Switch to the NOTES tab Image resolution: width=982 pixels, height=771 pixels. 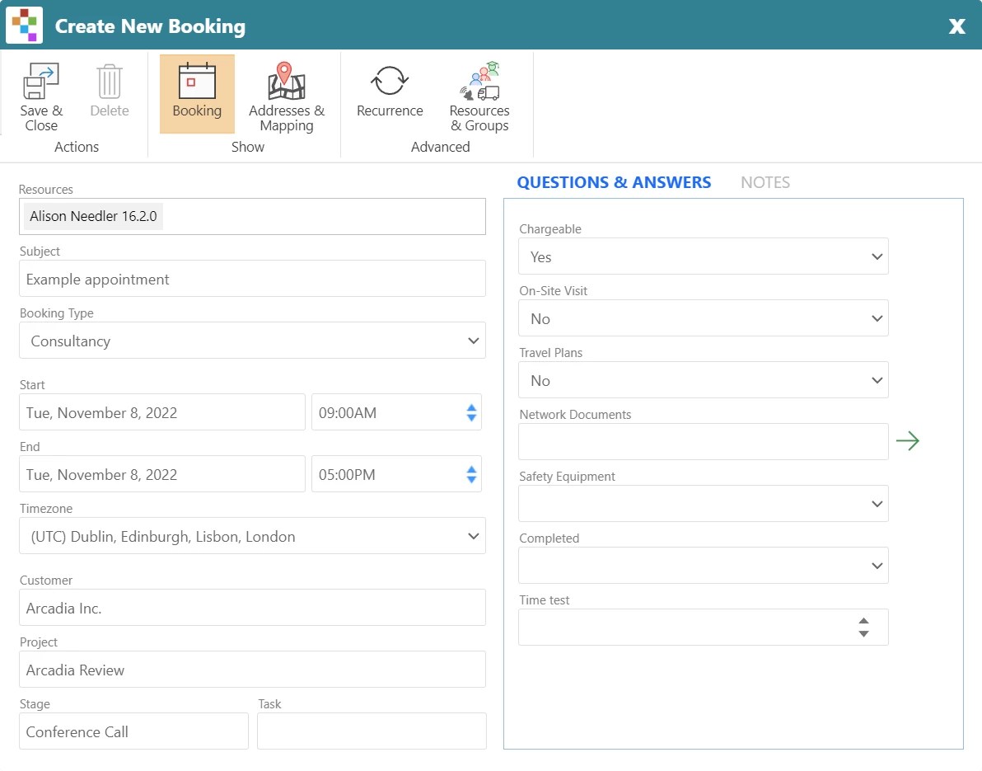tap(765, 182)
